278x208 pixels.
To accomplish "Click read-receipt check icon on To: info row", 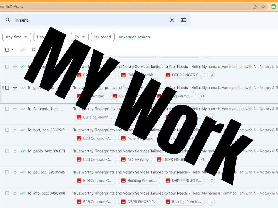I will click(x=23, y=193).
